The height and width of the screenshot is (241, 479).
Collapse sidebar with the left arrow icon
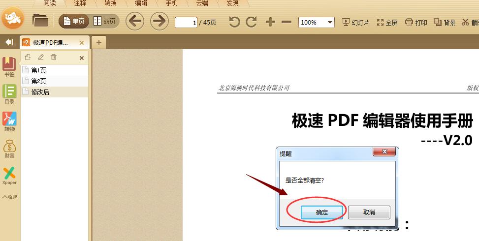coord(9,42)
